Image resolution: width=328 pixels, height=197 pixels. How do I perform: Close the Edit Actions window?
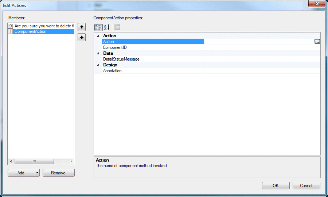[x=317, y=4]
